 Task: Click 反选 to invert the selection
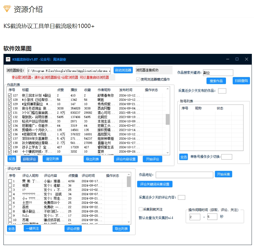[12, 159]
